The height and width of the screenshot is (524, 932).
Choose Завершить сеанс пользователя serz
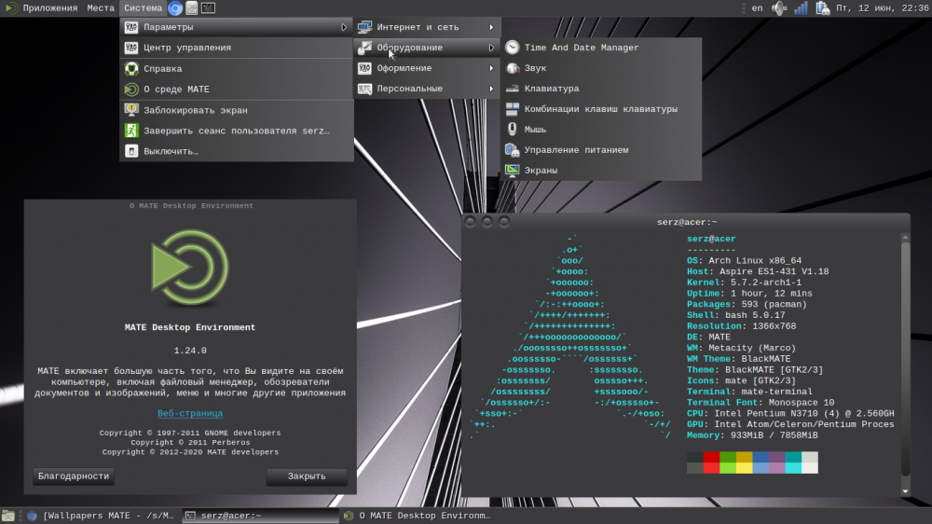237,131
